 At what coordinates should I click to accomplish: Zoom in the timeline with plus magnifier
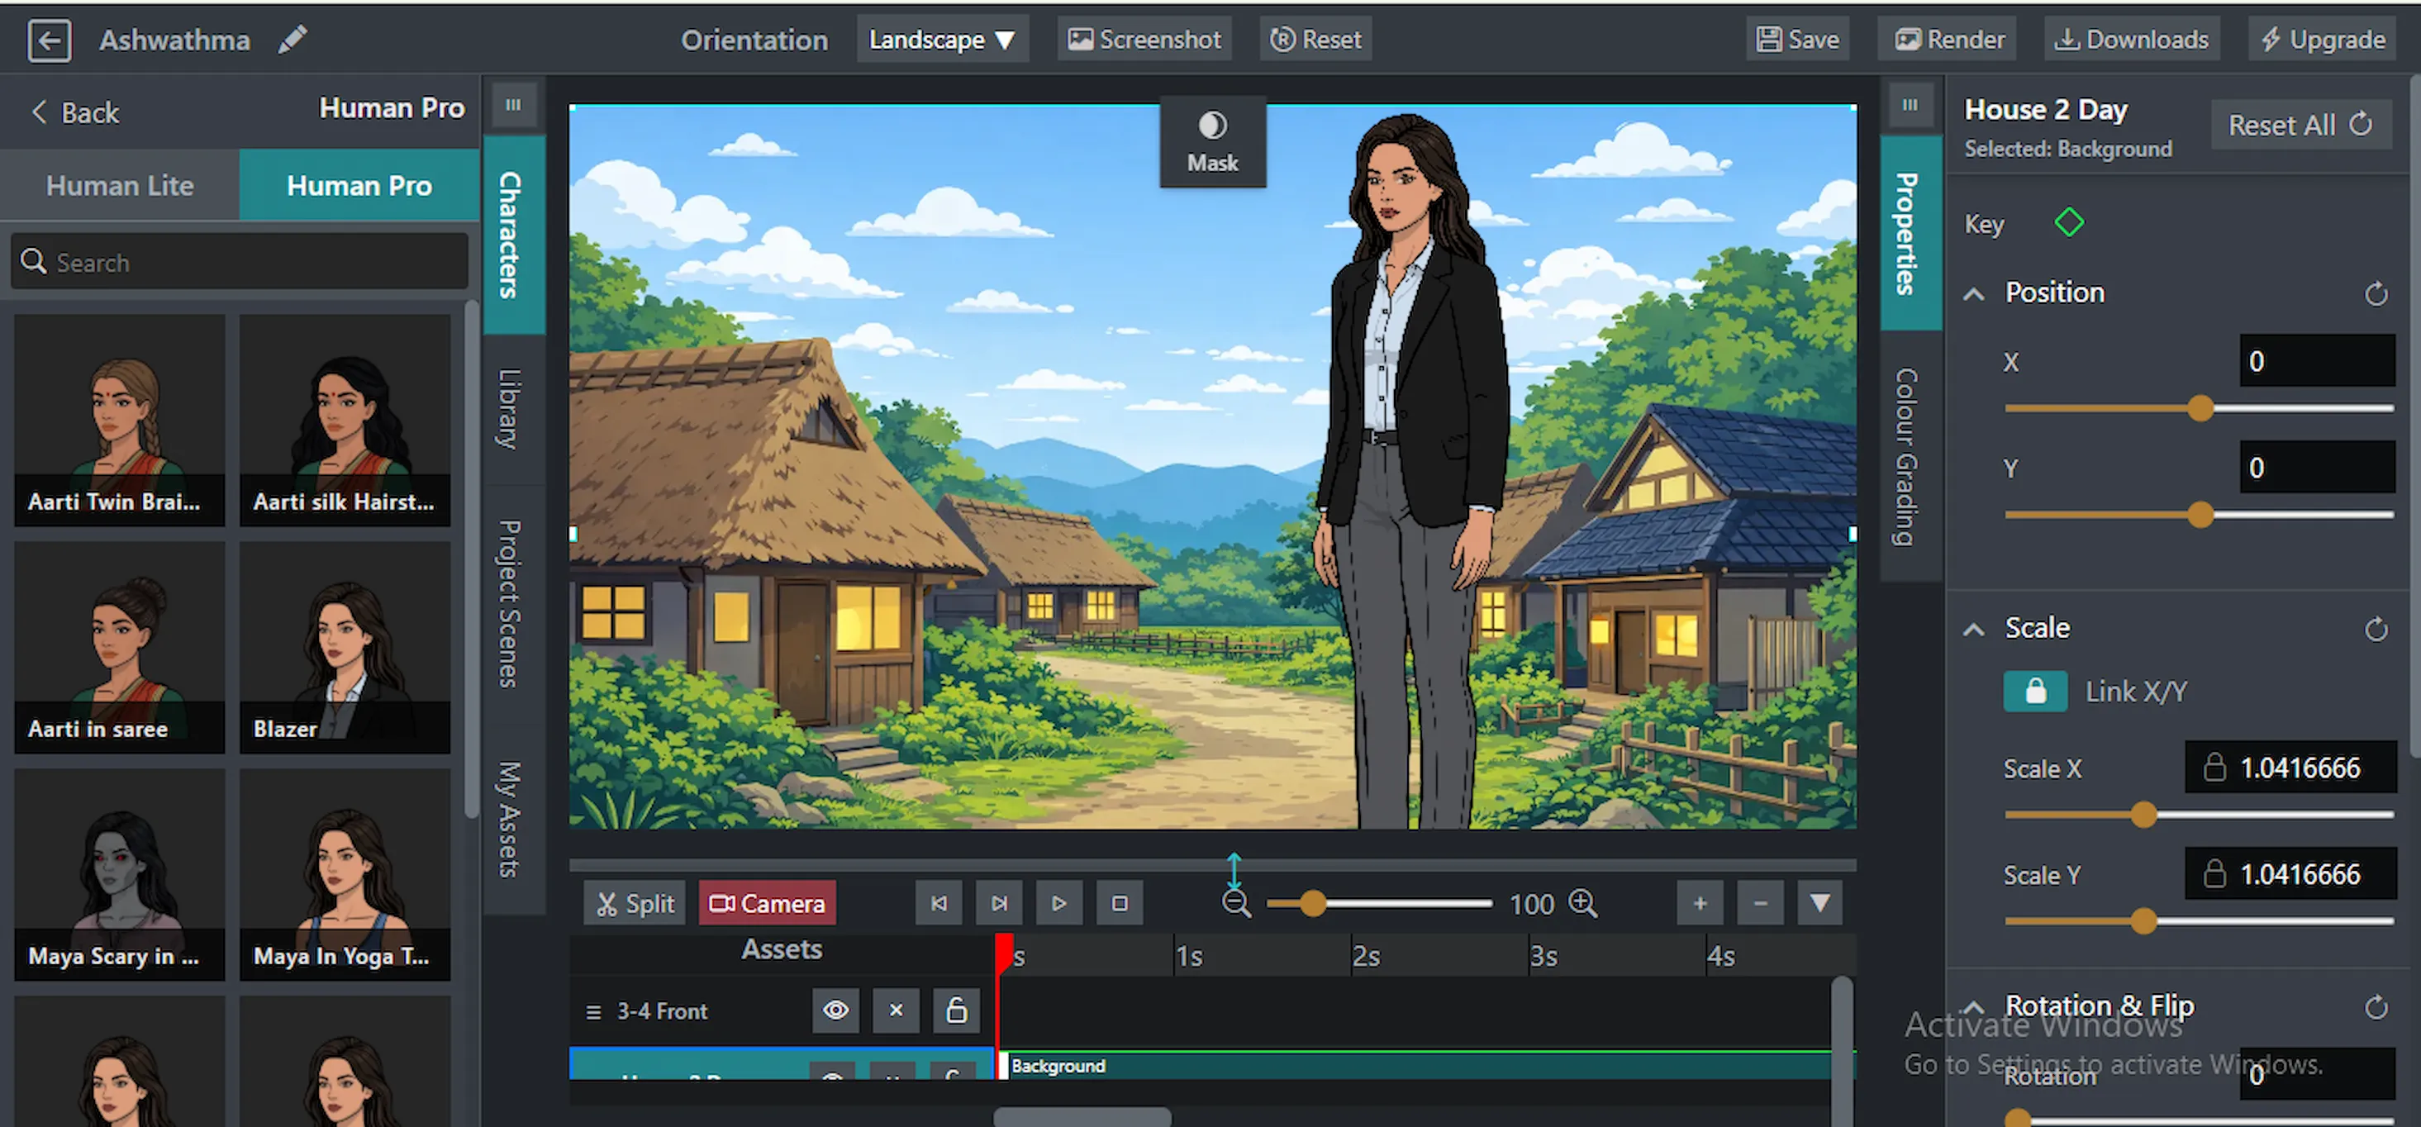tap(1582, 903)
